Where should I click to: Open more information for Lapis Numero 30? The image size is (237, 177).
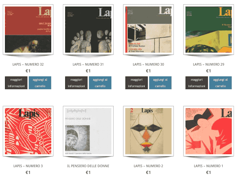136,83
